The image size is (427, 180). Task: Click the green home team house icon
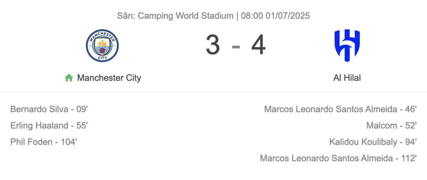[x=69, y=78]
